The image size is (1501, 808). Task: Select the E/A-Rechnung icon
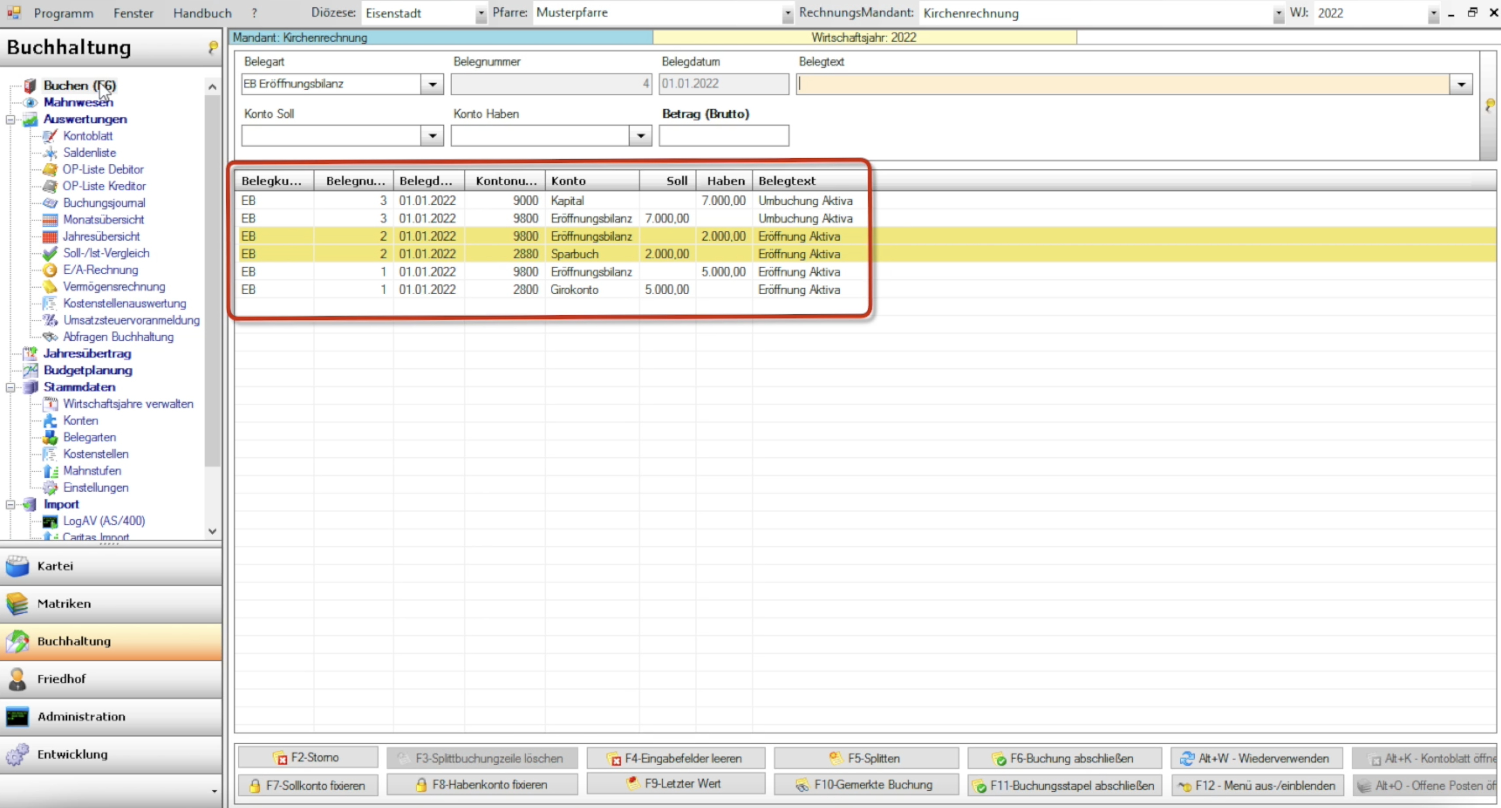[x=51, y=270]
